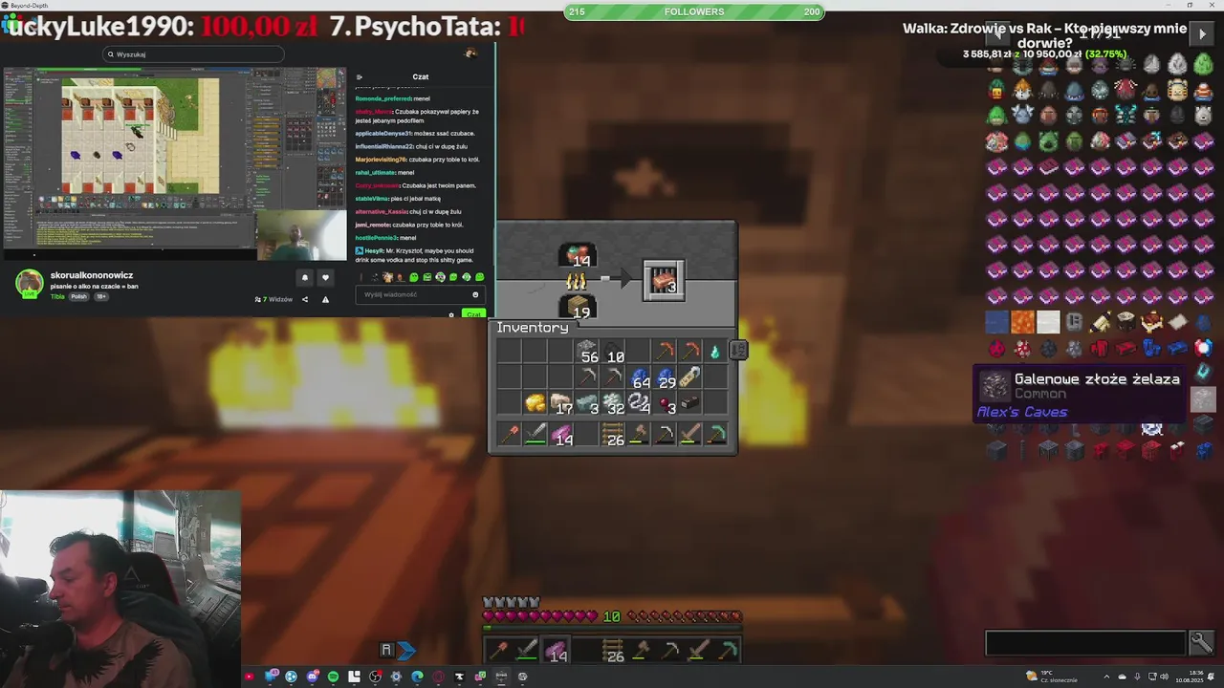Select teal pickaxe in last hotbar slot
This screenshot has width=1224, height=688.
click(x=715, y=435)
